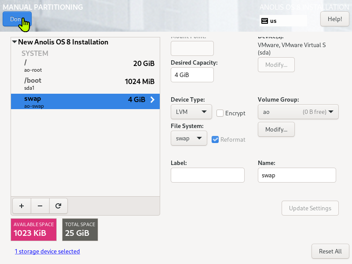Select the us keyboard layout indicator

(x=283, y=21)
